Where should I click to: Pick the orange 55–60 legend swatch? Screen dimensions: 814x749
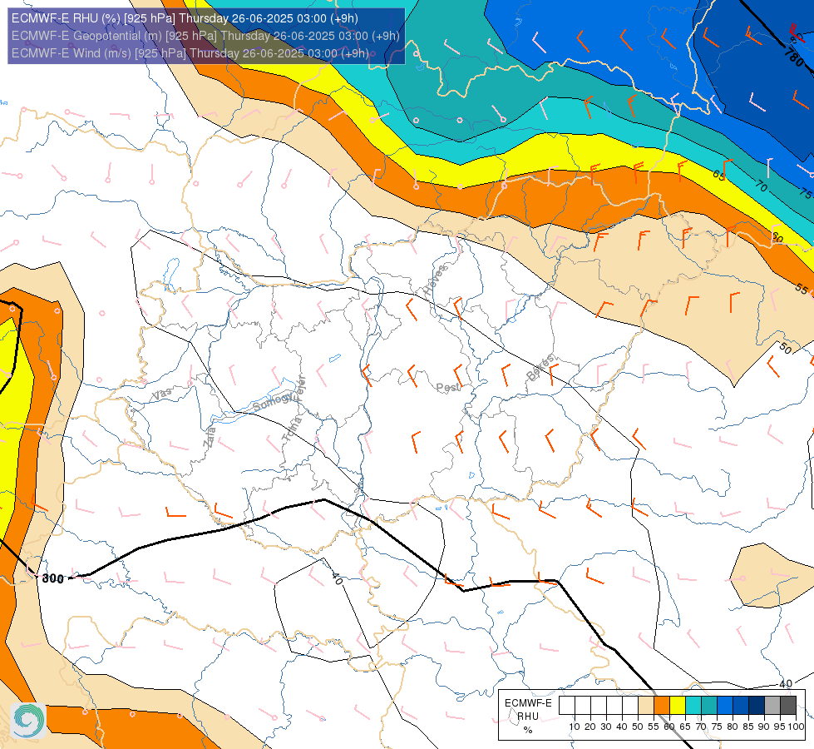[x=661, y=706]
